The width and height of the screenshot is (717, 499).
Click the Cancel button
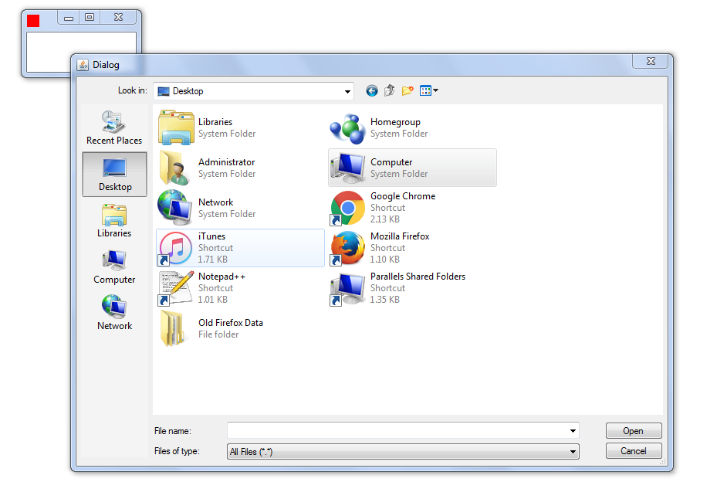633,451
